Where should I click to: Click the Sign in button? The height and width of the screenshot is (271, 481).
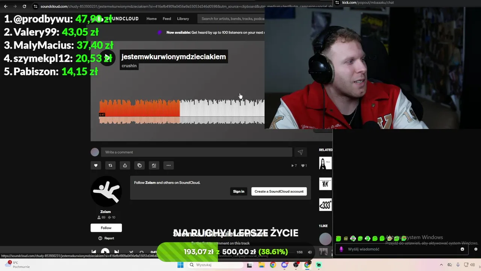tap(239, 191)
